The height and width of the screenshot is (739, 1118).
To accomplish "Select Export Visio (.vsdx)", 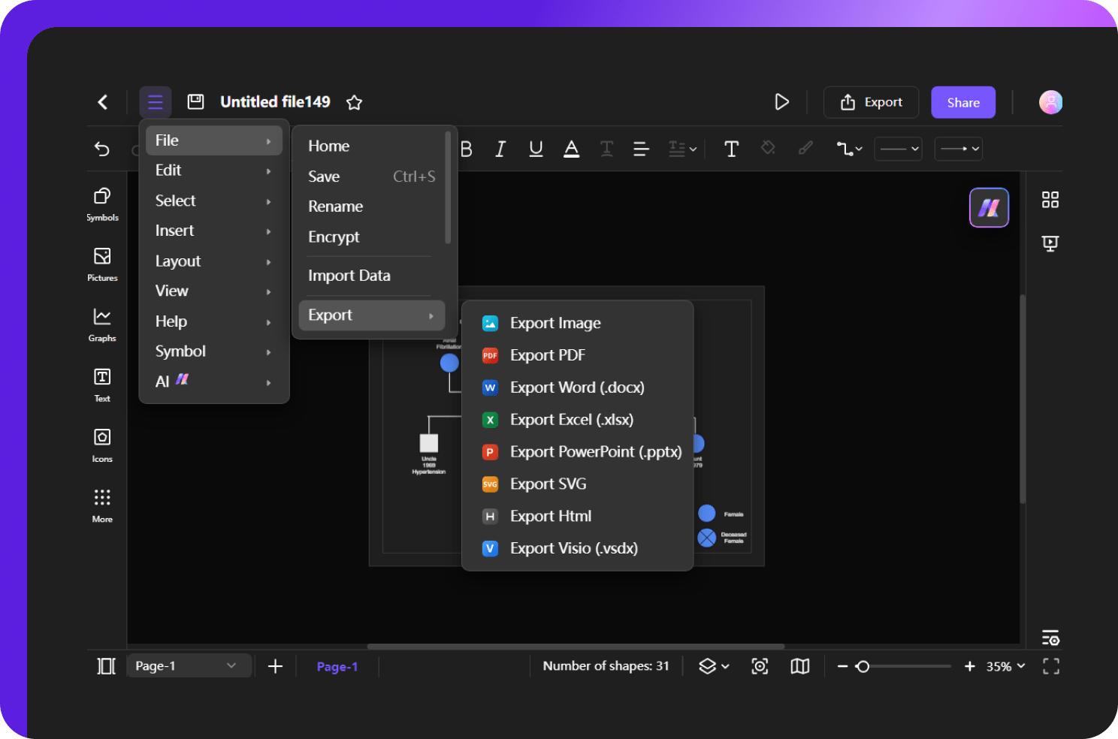I will [x=577, y=549].
